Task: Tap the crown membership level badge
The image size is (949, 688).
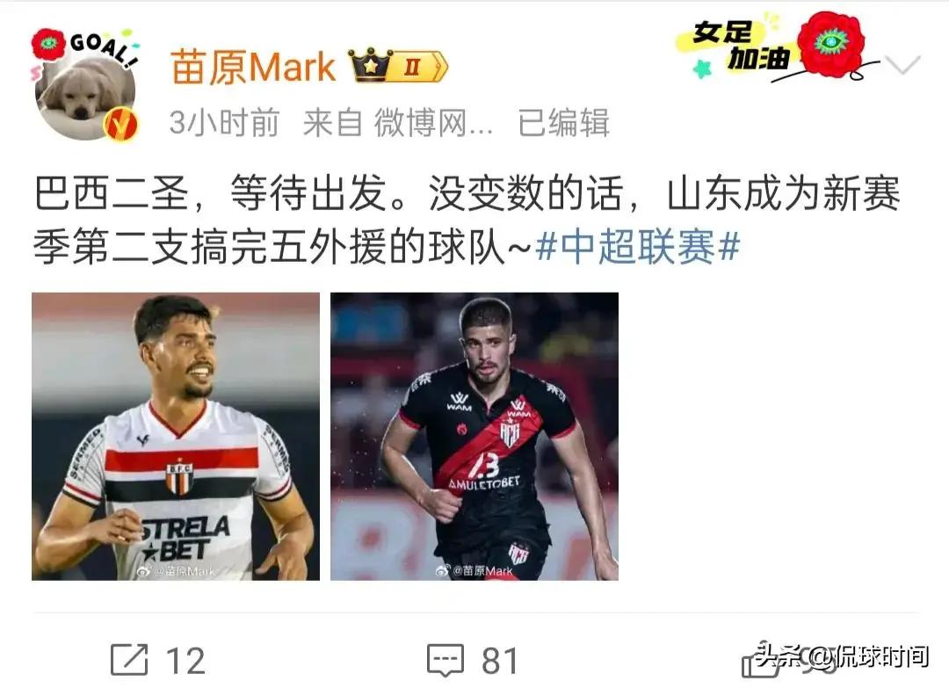Action: tap(398, 65)
